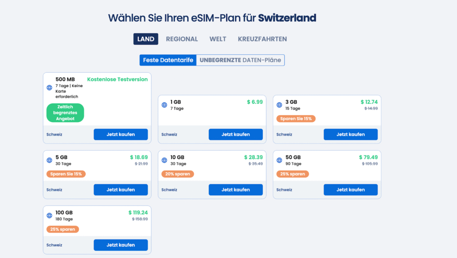This screenshot has width=457, height=258.
Task: Switch to the WELT tab
Action: [x=218, y=39]
